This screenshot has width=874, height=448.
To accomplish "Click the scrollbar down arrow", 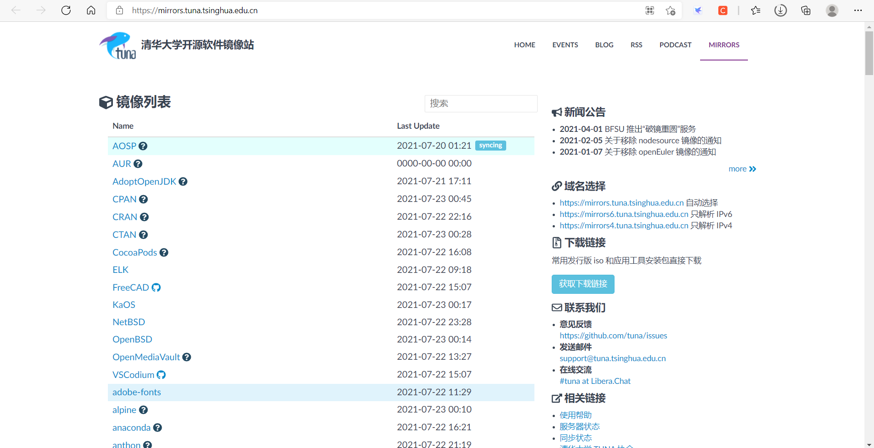I will (869, 444).
